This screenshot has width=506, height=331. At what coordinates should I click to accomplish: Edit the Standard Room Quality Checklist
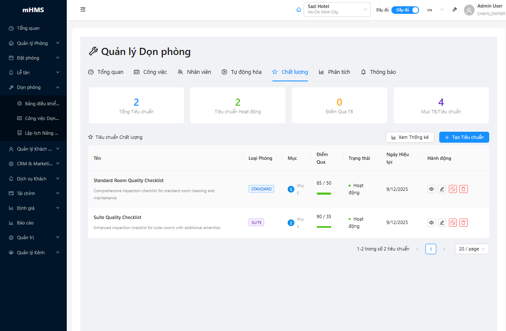[442, 189]
